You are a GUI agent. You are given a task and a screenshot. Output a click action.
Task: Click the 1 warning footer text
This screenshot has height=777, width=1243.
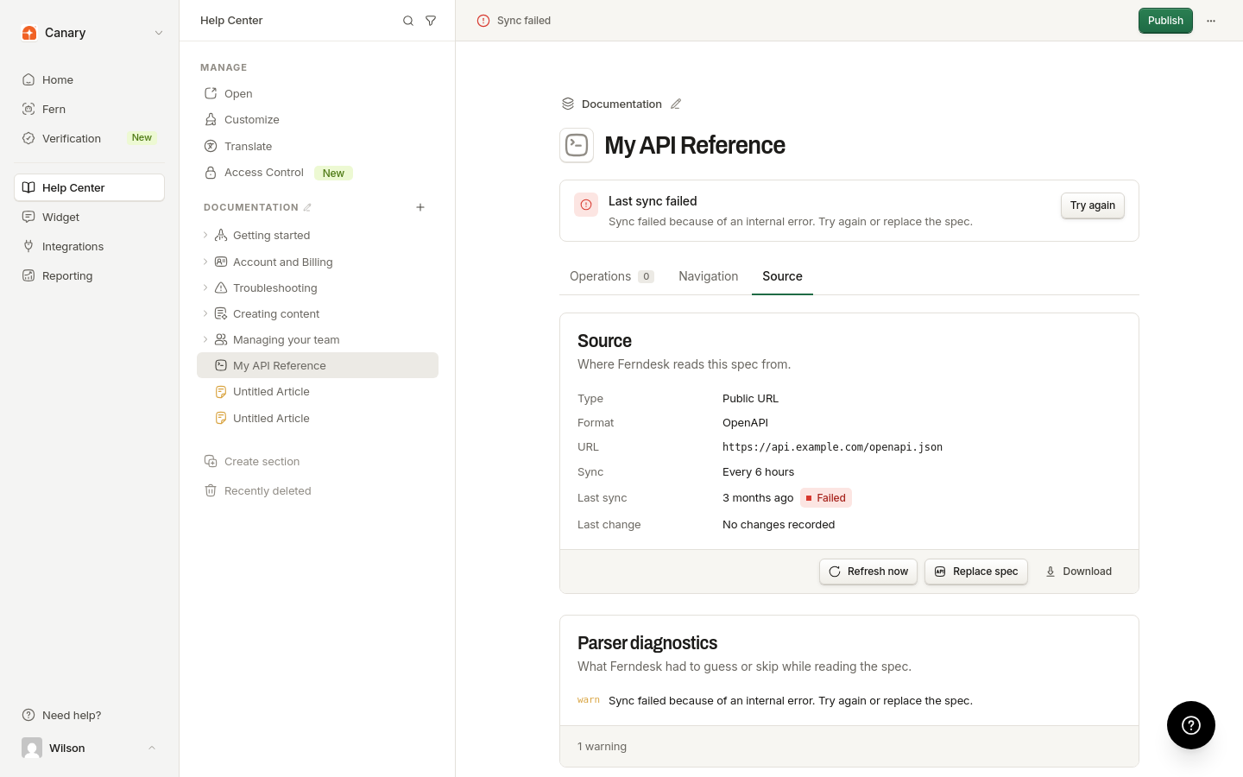point(602,747)
